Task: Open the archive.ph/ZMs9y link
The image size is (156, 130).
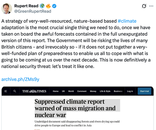Action: (20, 79)
